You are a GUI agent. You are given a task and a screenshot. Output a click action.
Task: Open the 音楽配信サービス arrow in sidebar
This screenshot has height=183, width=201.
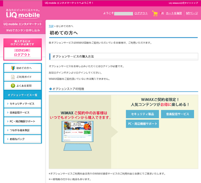[x=7, y=112]
